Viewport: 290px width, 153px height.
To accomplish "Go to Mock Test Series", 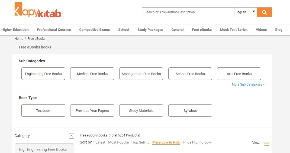I will [233, 30].
